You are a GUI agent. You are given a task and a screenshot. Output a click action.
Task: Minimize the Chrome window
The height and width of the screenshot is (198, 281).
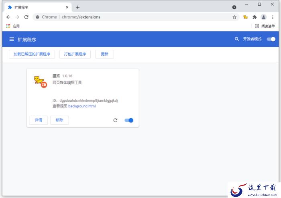pyautogui.click(x=246, y=4)
